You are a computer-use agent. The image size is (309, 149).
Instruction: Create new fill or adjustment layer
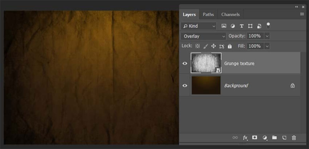pyautogui.click(x=265, y=138)
